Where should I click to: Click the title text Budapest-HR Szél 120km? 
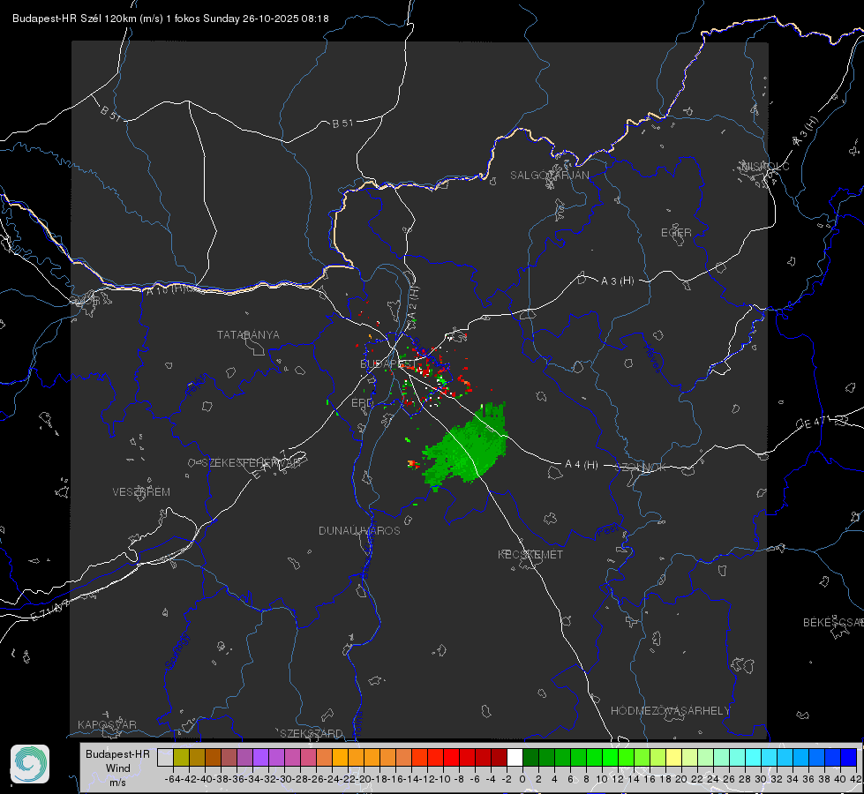(x=74, y=19)
